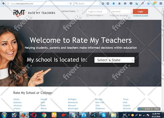Reload the page with the refresh icon
The width and height of the screenshot is (164, 118).
click(x=71, y=4)
